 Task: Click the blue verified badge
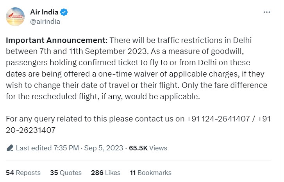64,12
